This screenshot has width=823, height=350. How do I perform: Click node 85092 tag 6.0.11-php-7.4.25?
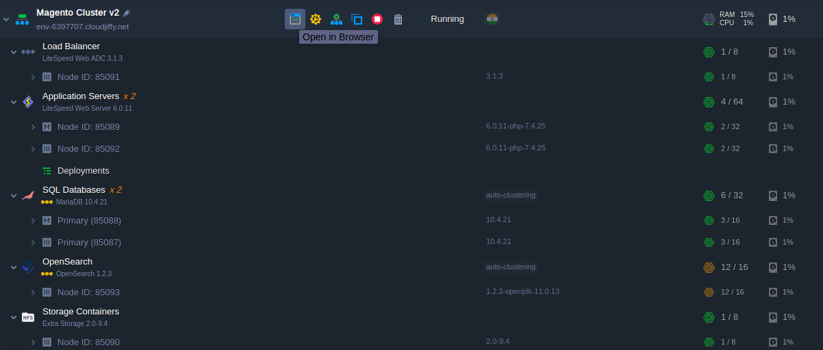(516, 148)
